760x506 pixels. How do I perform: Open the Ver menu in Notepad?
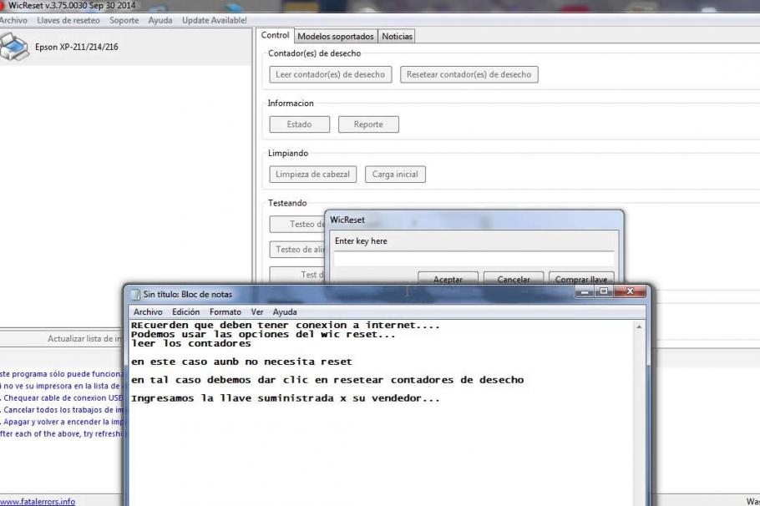tap(257, 312)
